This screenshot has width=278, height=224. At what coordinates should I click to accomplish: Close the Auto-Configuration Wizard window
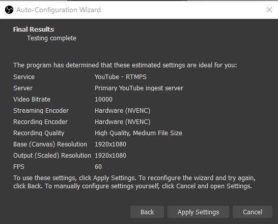tap(269, 10)
